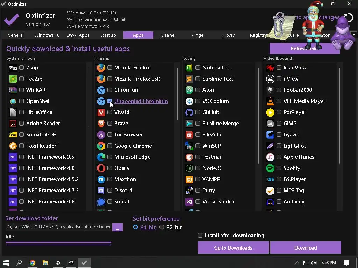Show hidden system tray icons
Screen dimensions: 358x268
pyautogui.click(x=297, y=263)
